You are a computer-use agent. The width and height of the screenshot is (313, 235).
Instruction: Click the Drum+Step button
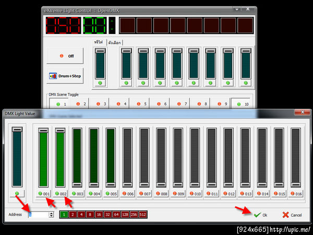pyautogui.click(x=65, y=76)
